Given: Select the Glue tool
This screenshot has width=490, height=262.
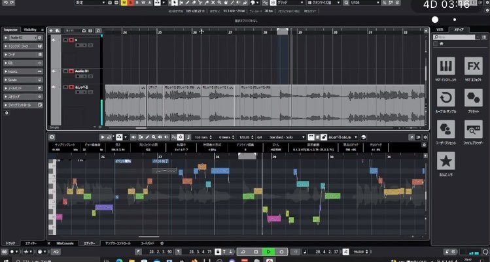Looking at the screenshot, I should click(x=207, y=3).
